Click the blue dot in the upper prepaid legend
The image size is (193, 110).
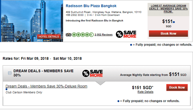[x=131, y=45]
